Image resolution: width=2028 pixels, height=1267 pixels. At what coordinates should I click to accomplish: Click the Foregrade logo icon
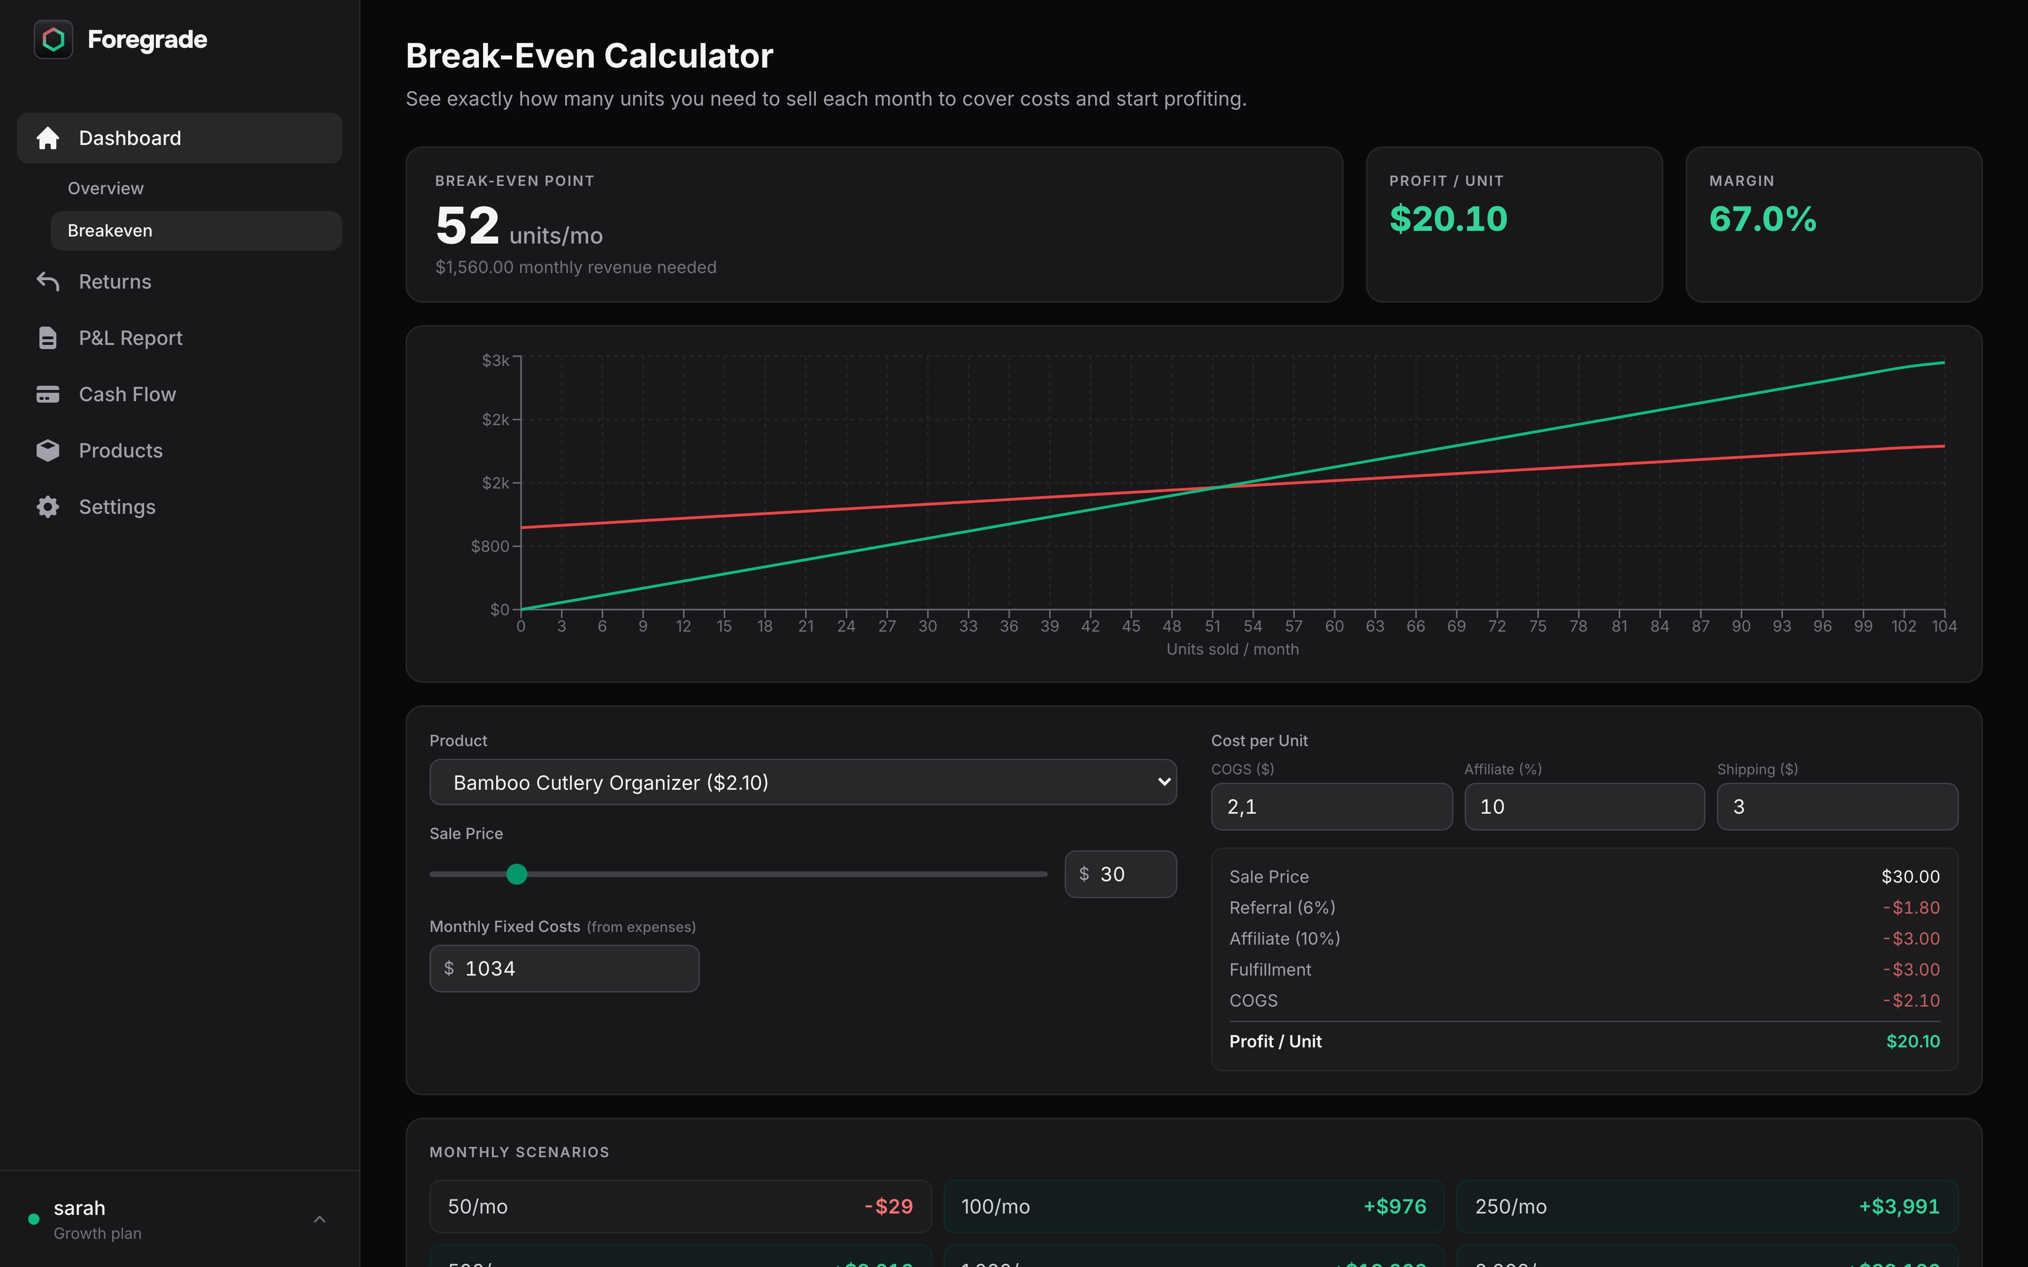tap(53, 38)
